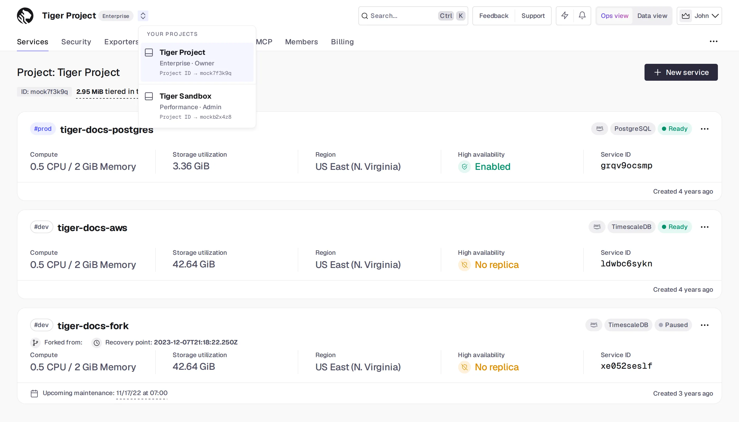Screen dimensions: 739x422
Task: Click the tiger-docs-aws No replica icon
Action: coord(464,265)
